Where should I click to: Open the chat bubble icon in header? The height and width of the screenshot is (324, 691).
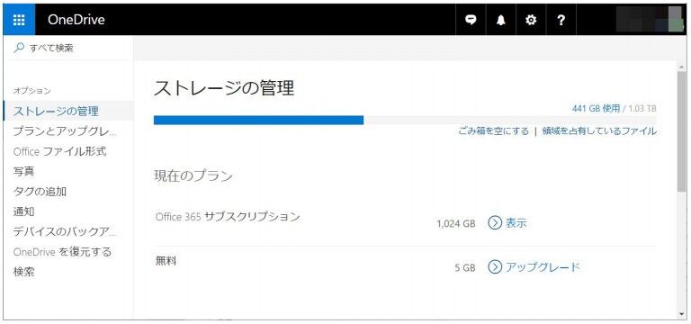[x=471, y=20]
